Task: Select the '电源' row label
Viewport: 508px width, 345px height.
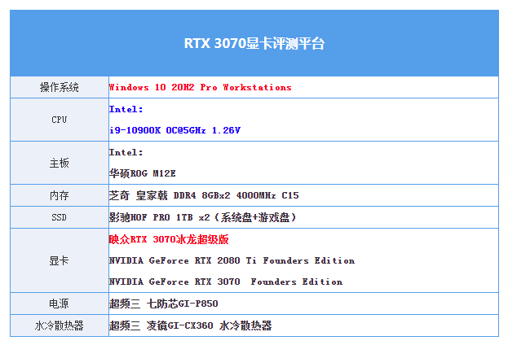Action: coord(60,304)
